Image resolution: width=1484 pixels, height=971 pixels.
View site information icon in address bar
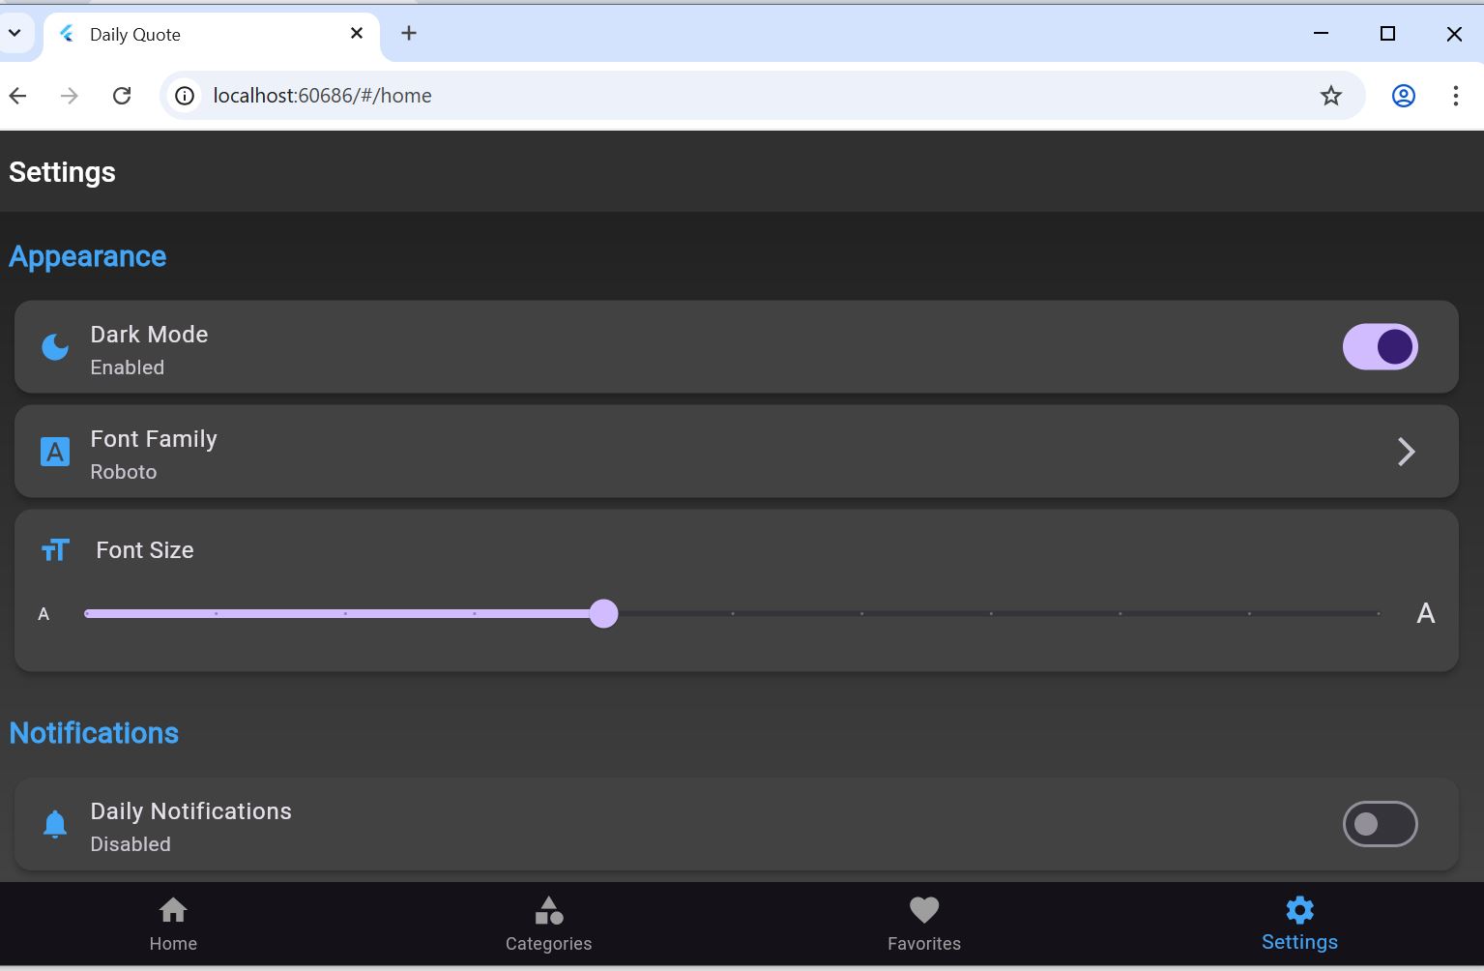(184, 96)
